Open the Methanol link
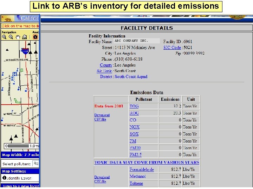Screen dimensions: 253x189 138,176
